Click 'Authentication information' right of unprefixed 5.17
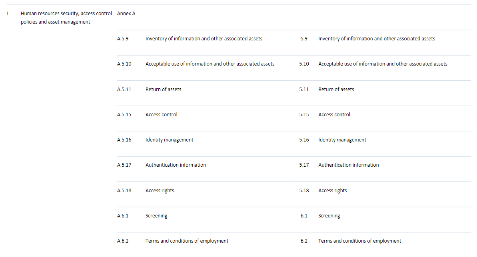 (x=348, y=165)
